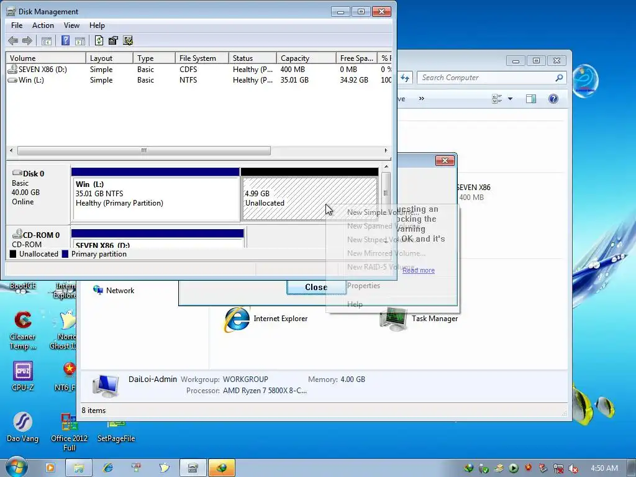
Task: Open the CPU-Z desktop icon
Action: click(x=23, y=376)
